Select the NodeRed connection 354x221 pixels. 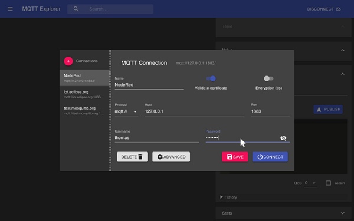point(84,78)
